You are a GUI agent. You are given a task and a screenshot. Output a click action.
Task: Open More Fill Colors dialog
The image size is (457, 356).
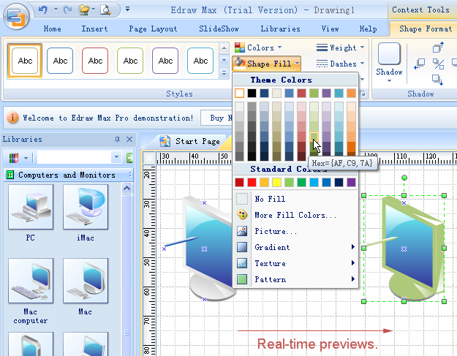click(296, 215)
